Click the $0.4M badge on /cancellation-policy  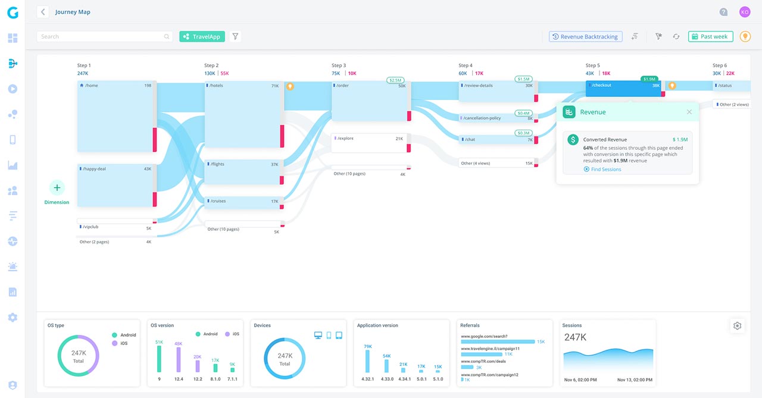(x=523, y=113)
